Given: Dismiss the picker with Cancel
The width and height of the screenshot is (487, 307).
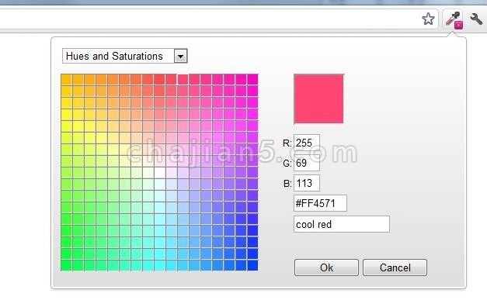Looking at the screenshot, I should point(395,267).
